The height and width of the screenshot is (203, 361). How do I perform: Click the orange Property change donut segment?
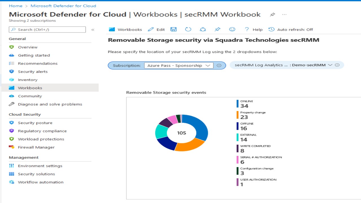click(x=190, y=145)
